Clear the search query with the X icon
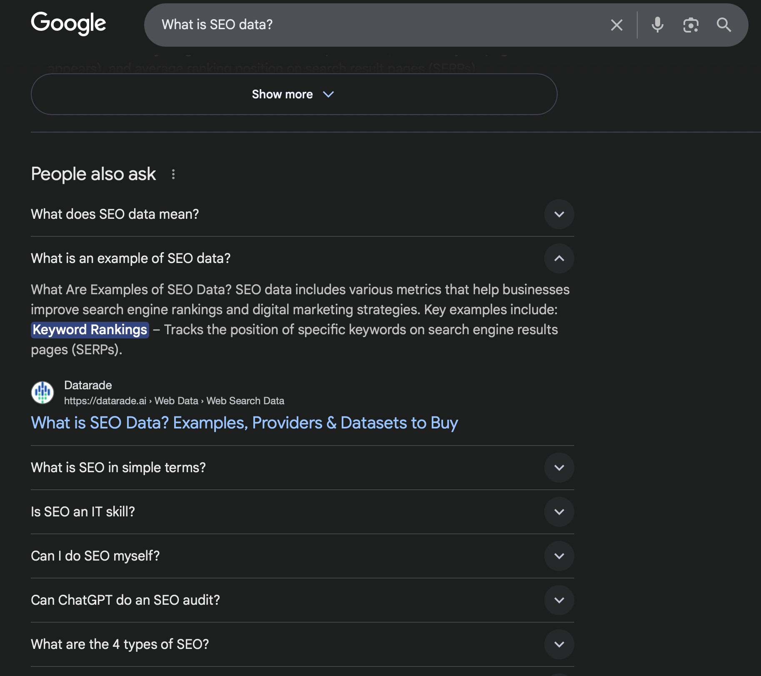This screenshot has height=676, width=761. pyautogui.click(x=616, y=25)
